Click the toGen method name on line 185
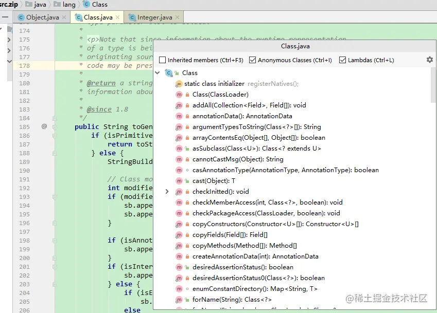This screenshot has height=313, width=437. (142, 127)
